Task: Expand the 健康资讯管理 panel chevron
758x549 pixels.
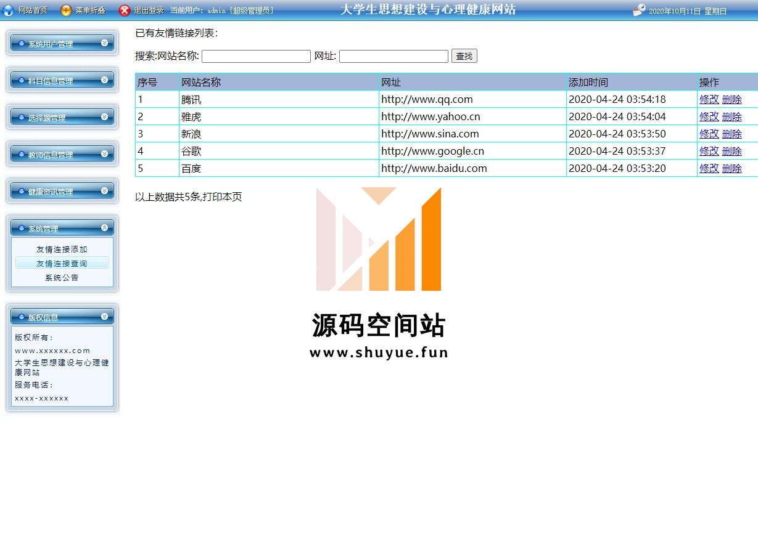Action: [104, 191]
